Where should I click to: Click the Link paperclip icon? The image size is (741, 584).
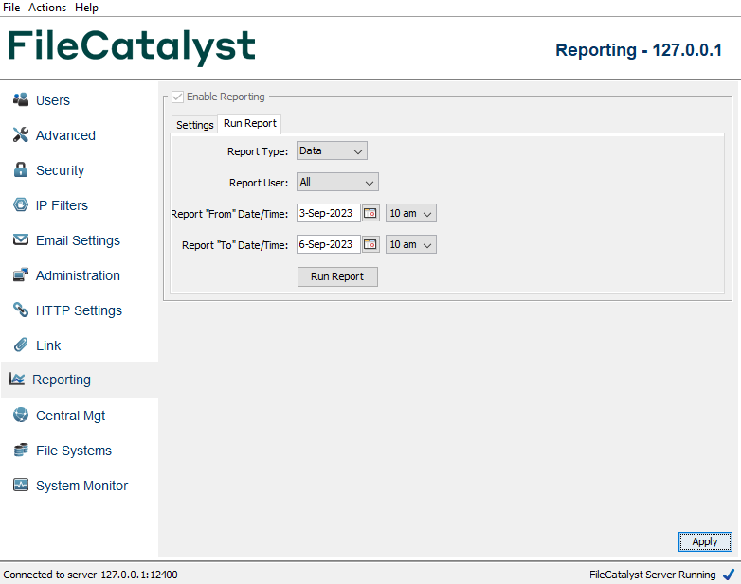pyautogui.click(x=21, y=345)
